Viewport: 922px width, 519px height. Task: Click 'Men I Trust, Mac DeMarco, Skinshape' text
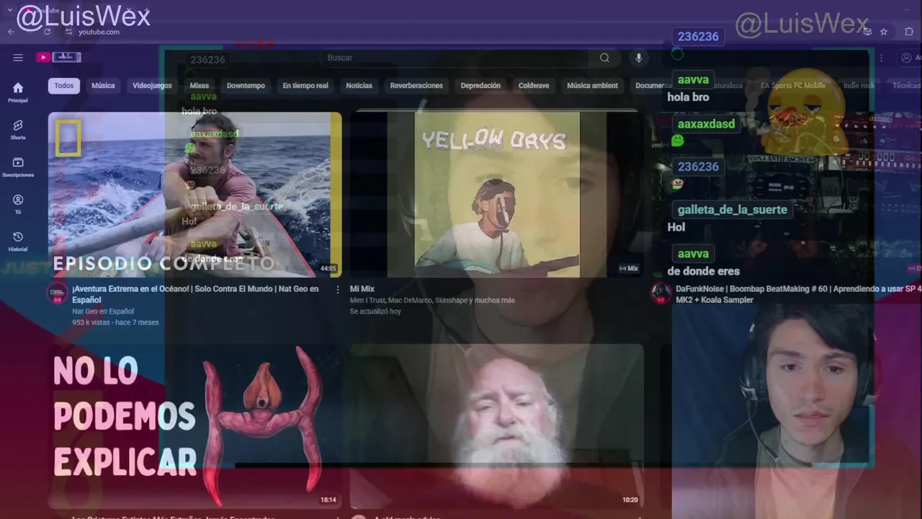[x=432, y=301]
